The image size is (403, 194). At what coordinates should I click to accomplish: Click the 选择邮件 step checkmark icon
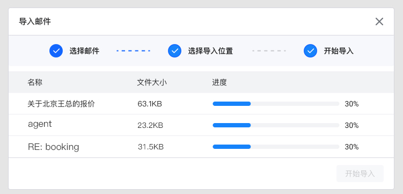56,51
